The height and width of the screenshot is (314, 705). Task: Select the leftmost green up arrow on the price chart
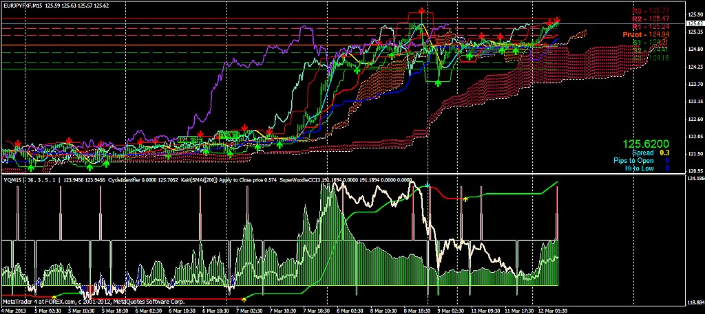click(x=30, y=166)
